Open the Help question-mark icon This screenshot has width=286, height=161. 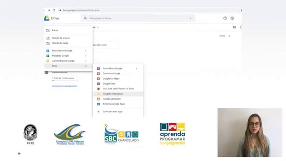pyautogui.click(x=225, y=18)
